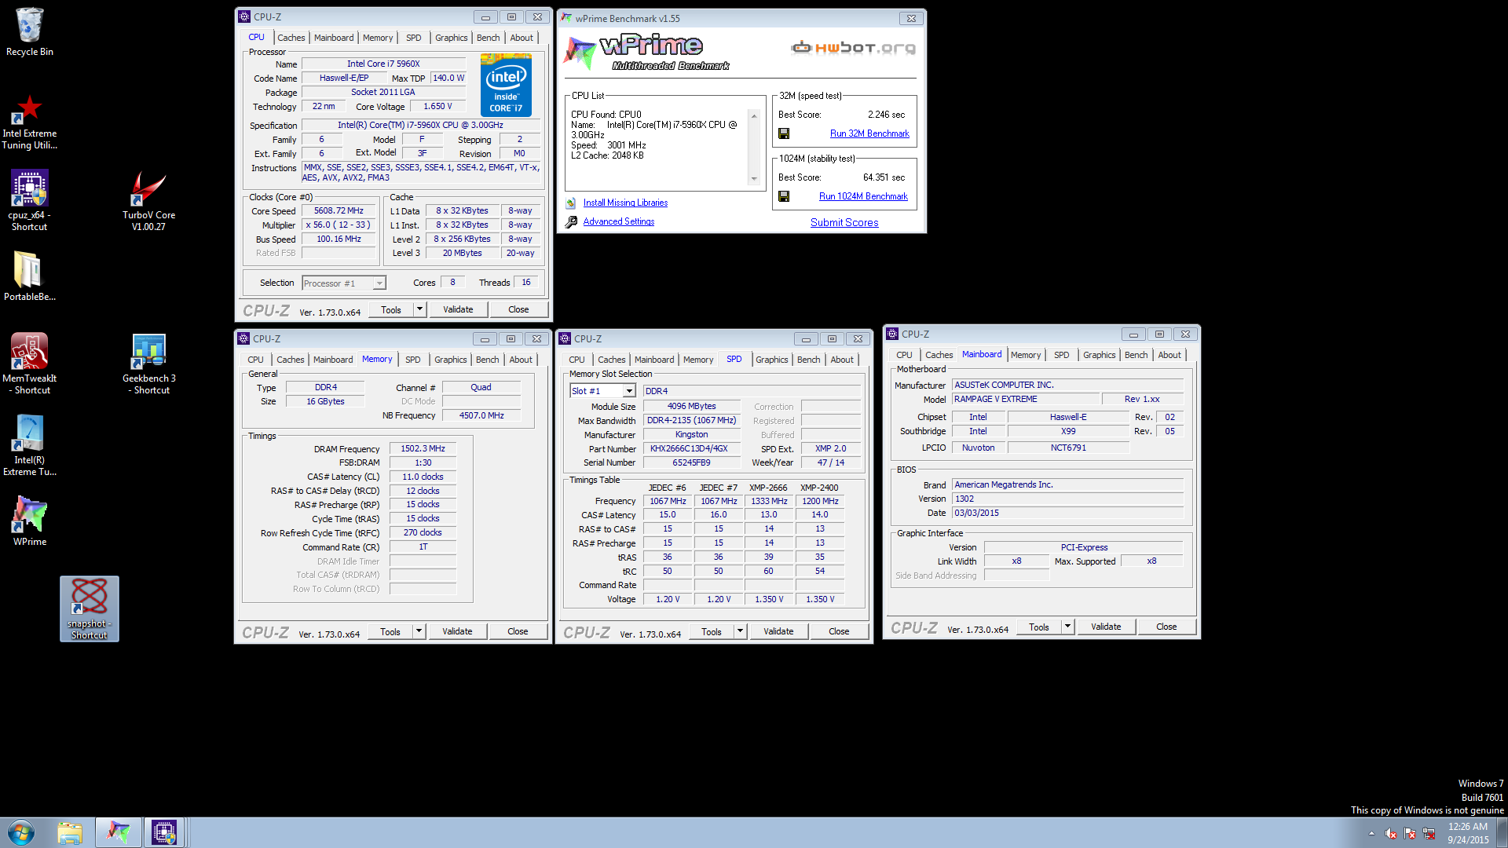Select the snapshot Shortcut desktop icon

pos(90,609)
